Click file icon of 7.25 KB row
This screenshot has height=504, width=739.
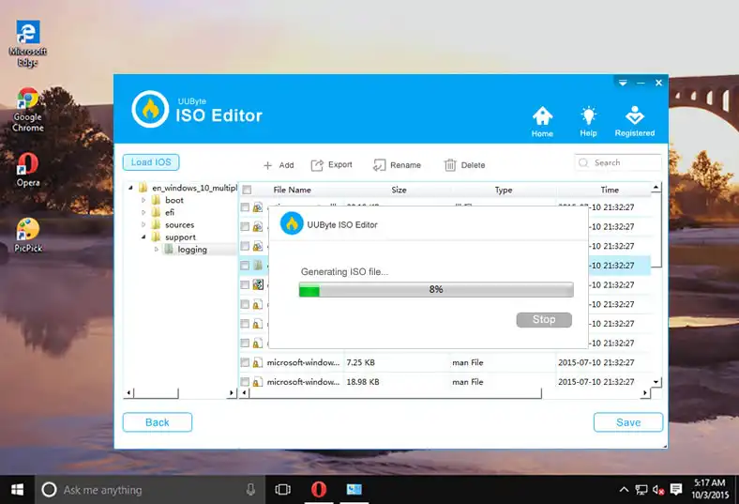point(257,362)
